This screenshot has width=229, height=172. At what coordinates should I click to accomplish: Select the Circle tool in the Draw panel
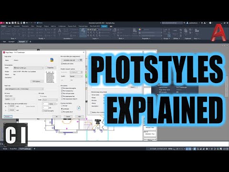pos(14,31)
